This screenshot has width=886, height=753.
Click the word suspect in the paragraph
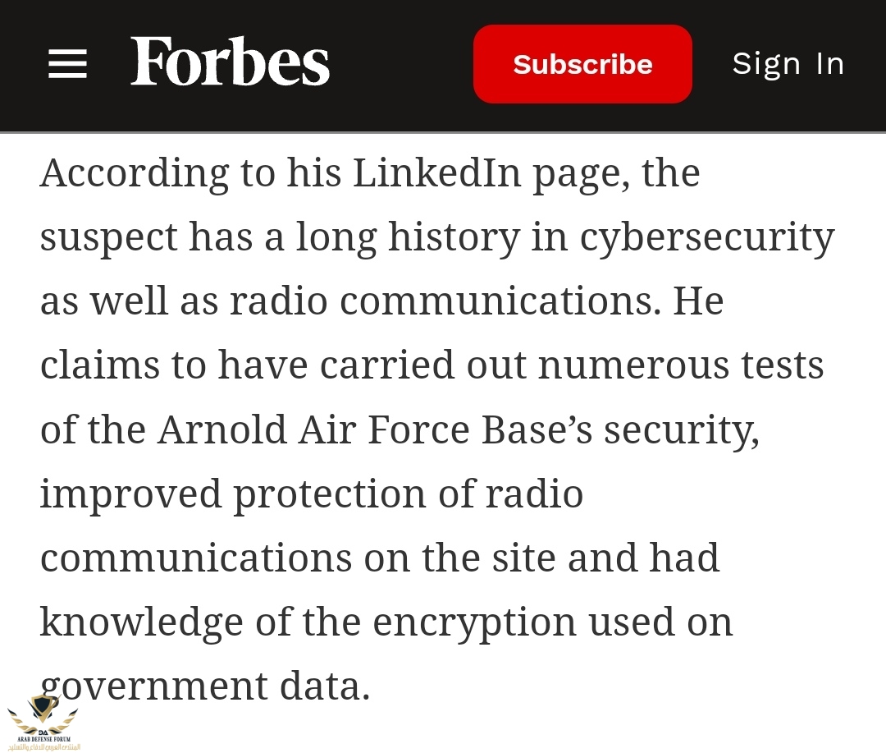(x=109, y=237)
